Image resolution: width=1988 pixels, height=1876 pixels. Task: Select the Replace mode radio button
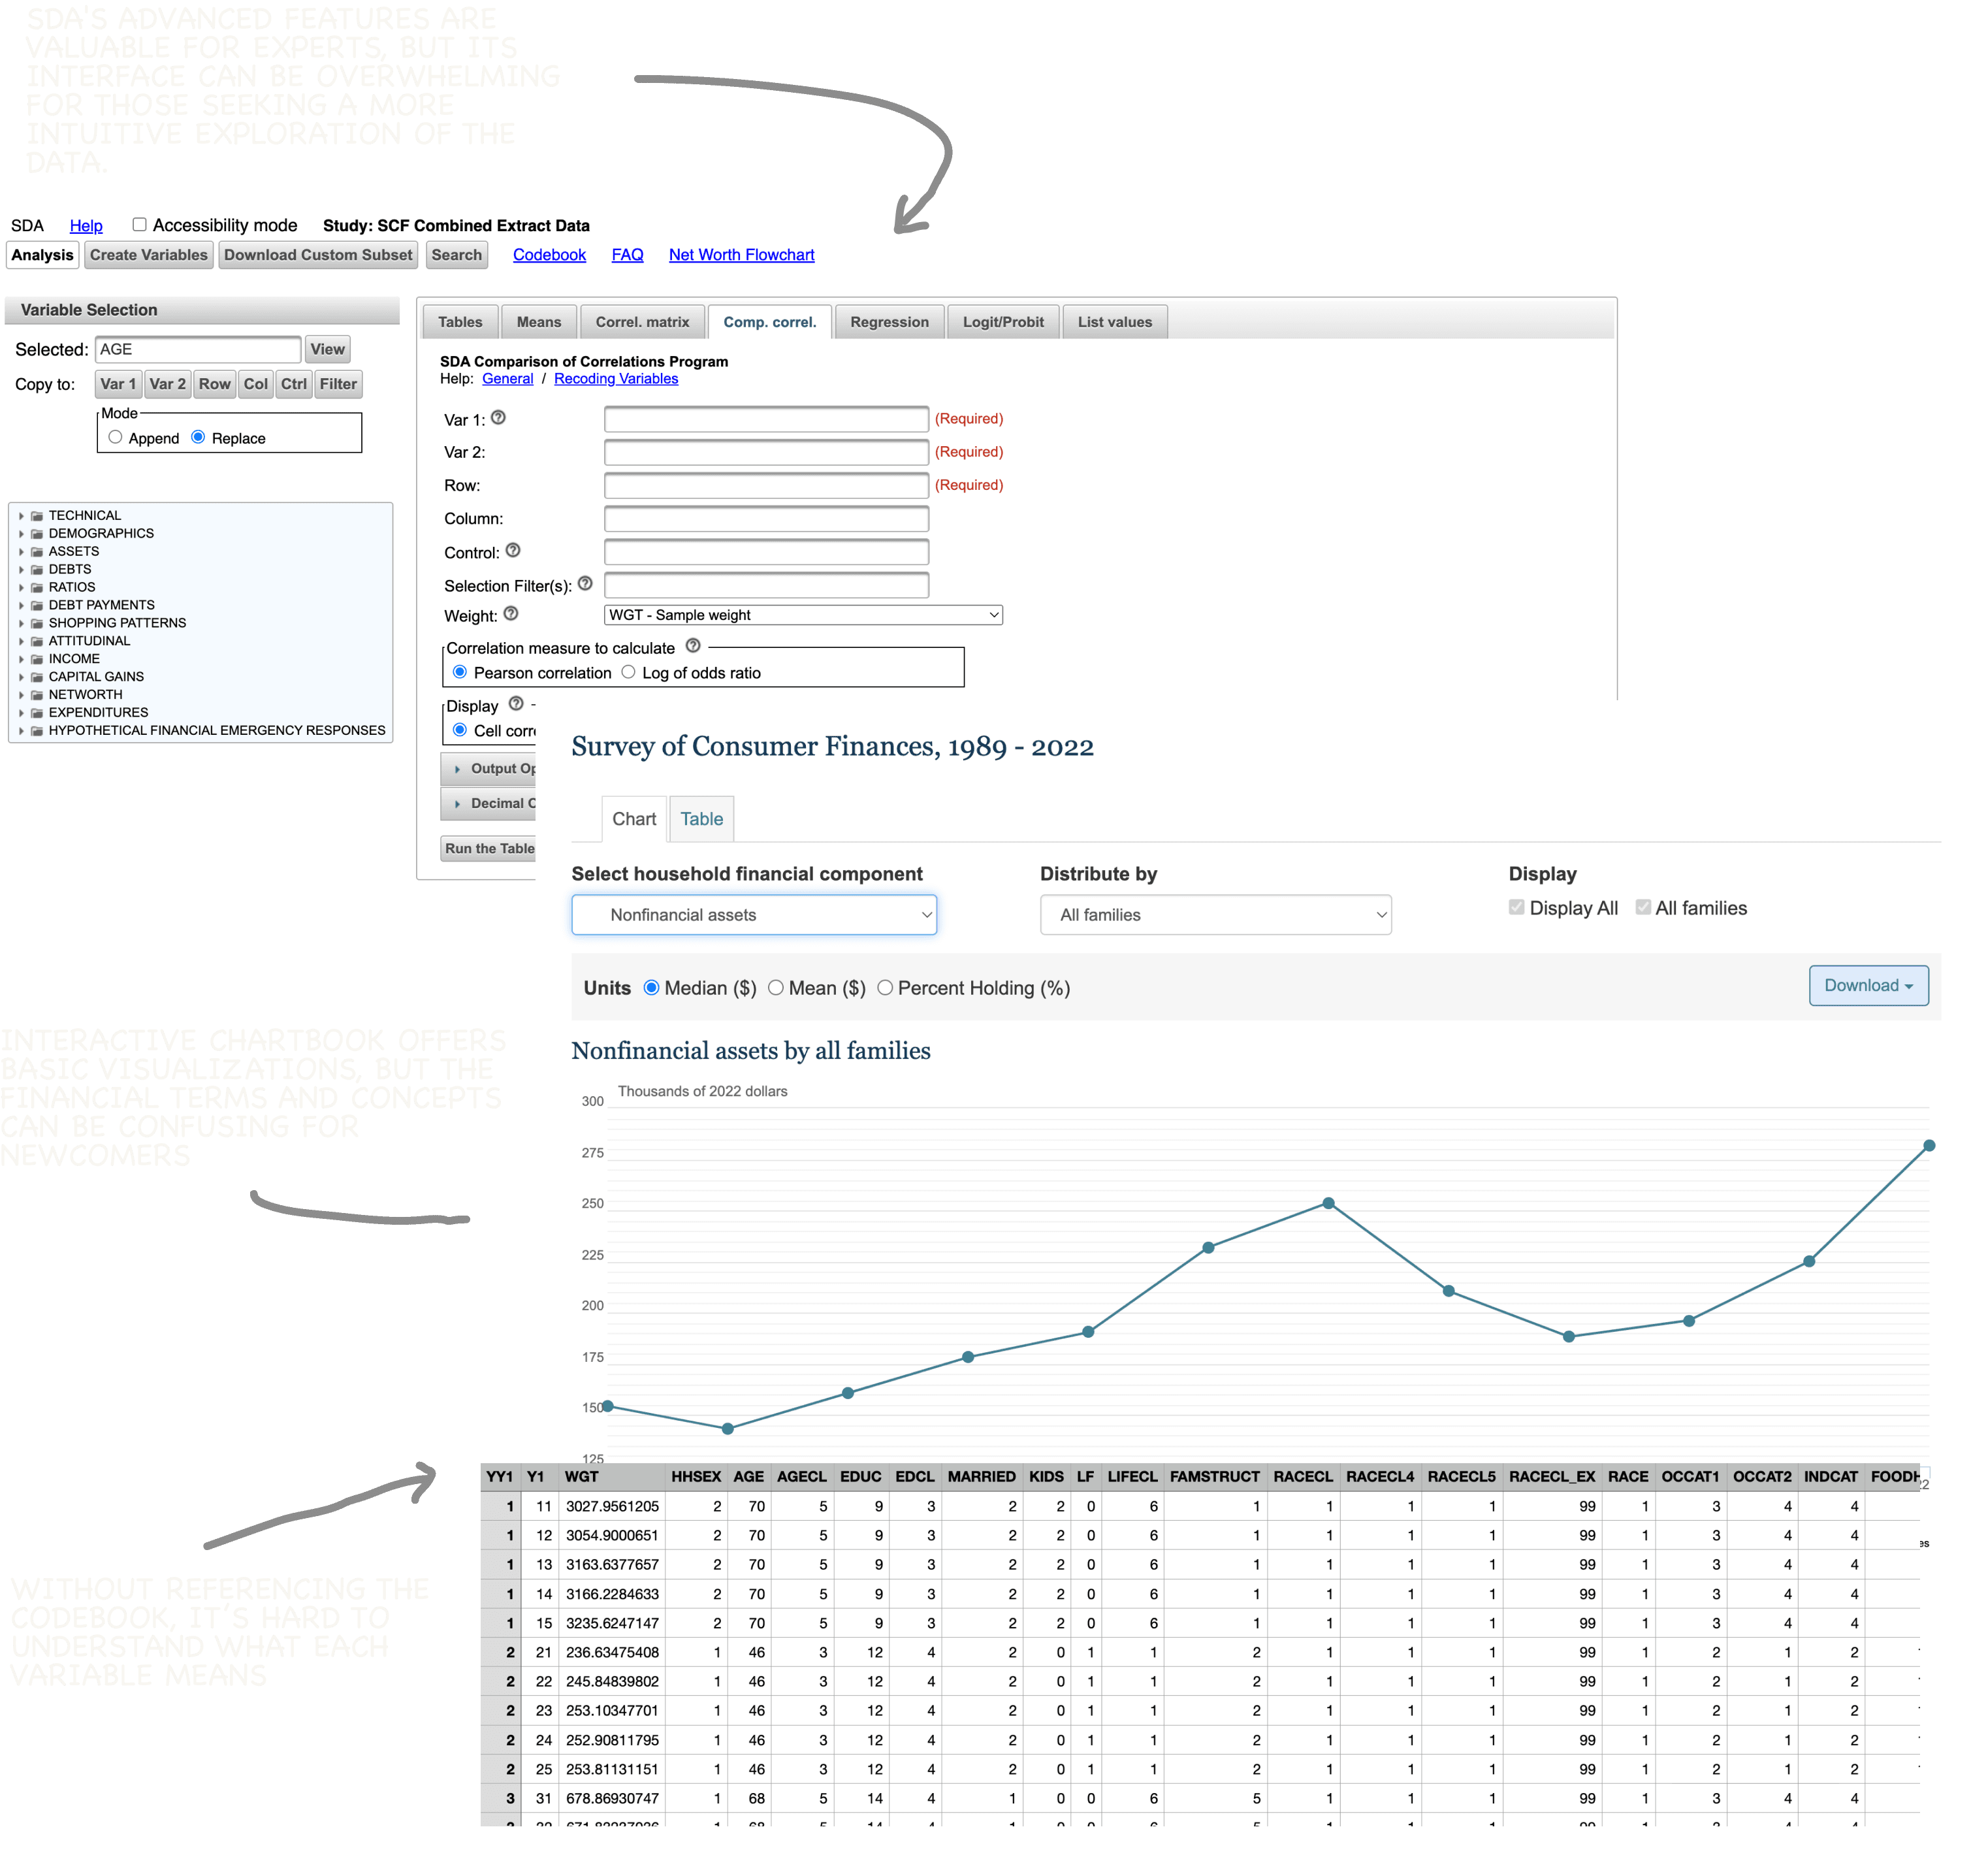[198, 437]
